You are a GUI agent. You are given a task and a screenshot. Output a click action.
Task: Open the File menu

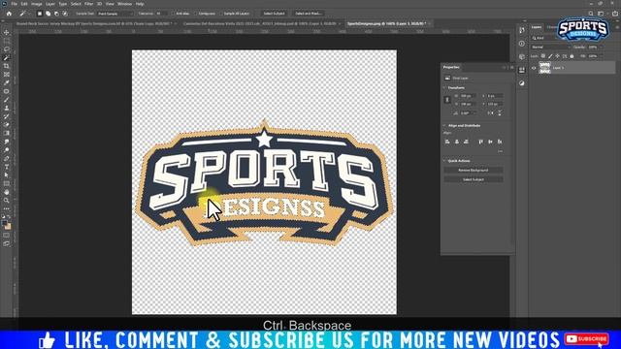(x=14, y=4)
